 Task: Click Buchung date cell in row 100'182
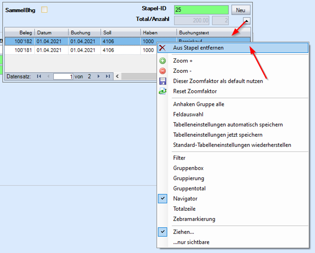(x=85, y=41)
